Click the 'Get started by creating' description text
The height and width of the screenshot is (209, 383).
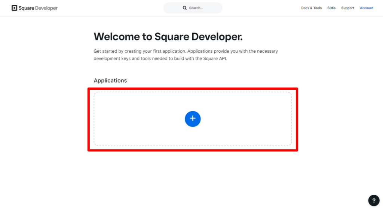[186, 55]
